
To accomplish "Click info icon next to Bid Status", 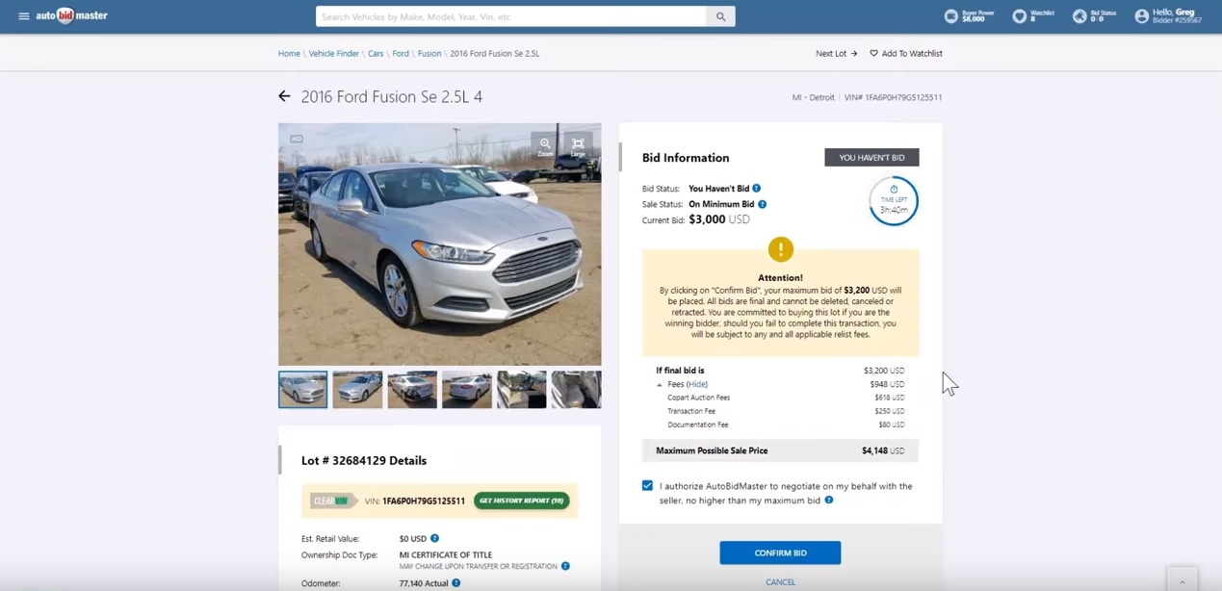I will [756, 189].
